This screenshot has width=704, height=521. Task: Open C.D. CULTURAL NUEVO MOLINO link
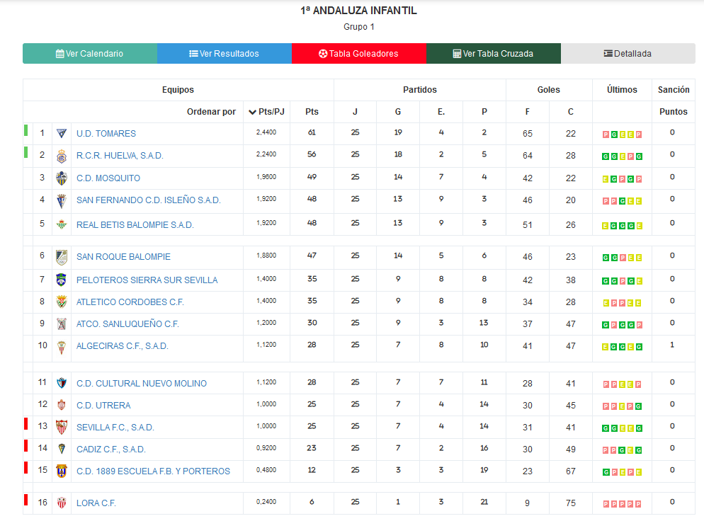point(142,383)
